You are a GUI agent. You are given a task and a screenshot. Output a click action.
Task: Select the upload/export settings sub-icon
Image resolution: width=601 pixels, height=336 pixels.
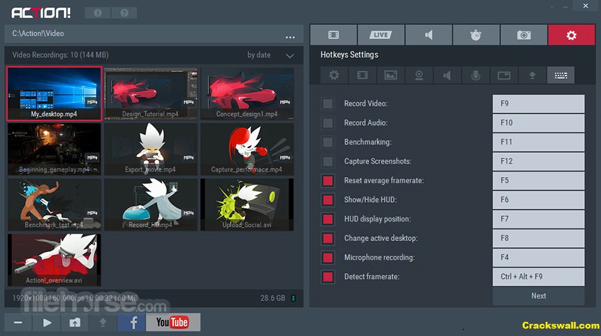(x=532, y=75)
